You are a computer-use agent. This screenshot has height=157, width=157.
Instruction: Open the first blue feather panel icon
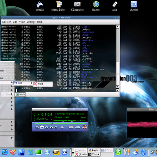click(4, 152)
